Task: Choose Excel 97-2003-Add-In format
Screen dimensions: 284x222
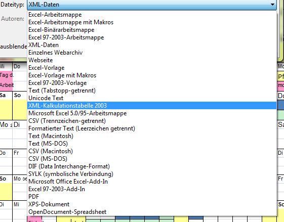Action: pos(152,189)
